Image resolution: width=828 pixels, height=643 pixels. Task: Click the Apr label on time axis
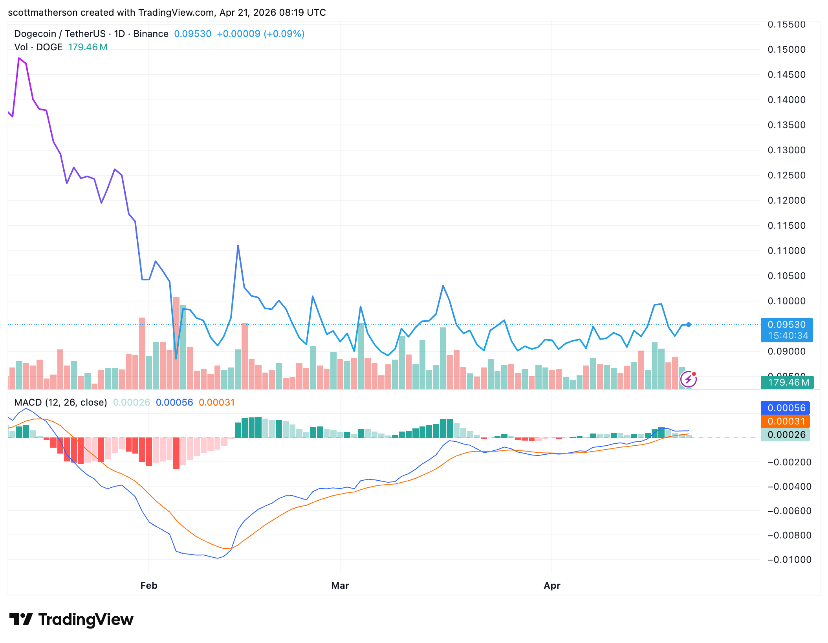[x=552, y=586]
